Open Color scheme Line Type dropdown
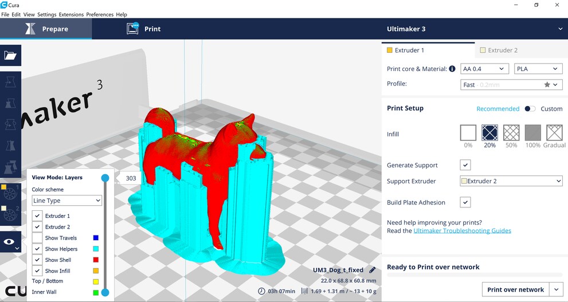The width and height of the screenshot is (568, 302). 66,200
